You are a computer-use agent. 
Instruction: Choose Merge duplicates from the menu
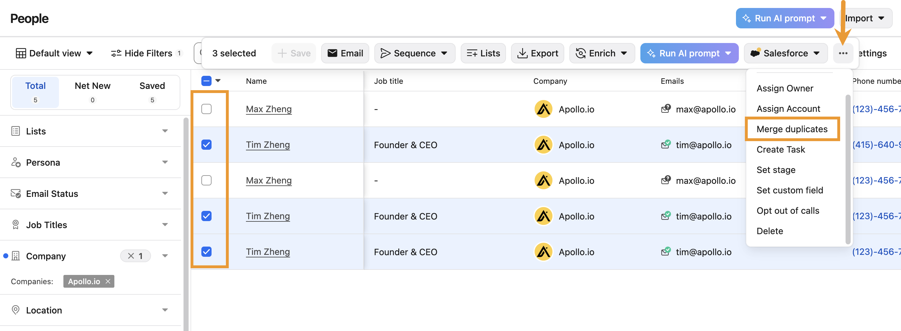(792, 129)
